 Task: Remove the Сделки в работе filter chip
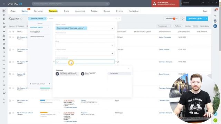pos(45,19)
